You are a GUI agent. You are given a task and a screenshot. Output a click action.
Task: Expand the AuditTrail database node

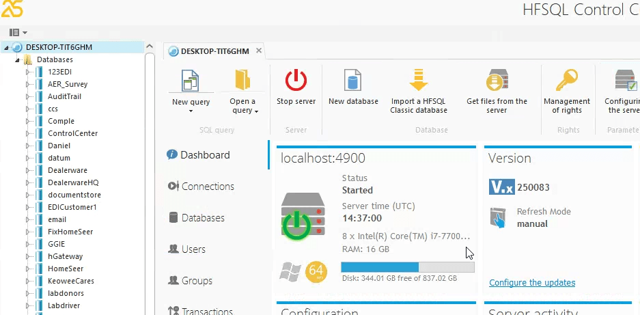pyautogui.click(x=29, y=96)
